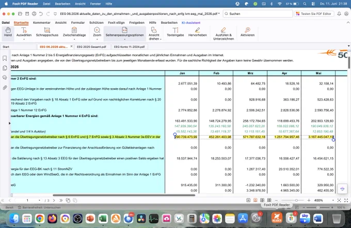
Task: Click Barrierefreiheit: Untersuchen in status bar
Action: (x=39, y=207)
